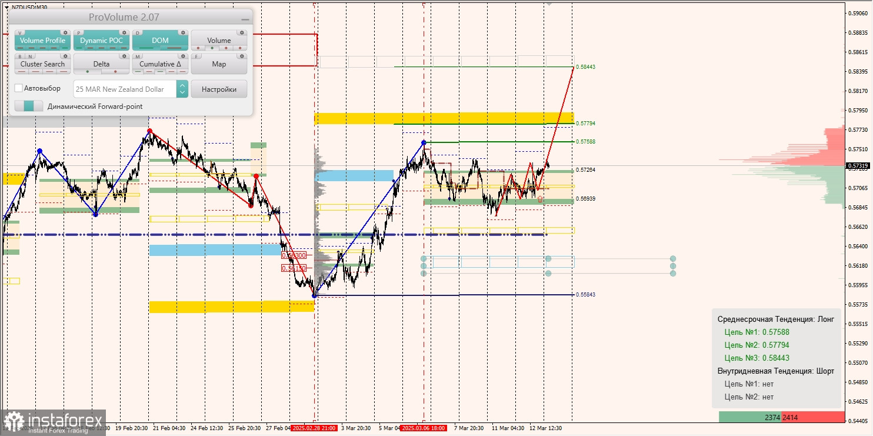
Task: Click the D hotkey tag on DOM
Action: point(138,33)
